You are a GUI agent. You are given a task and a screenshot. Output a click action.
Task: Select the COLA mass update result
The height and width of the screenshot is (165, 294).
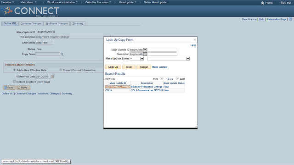click(x=108, y=90)
